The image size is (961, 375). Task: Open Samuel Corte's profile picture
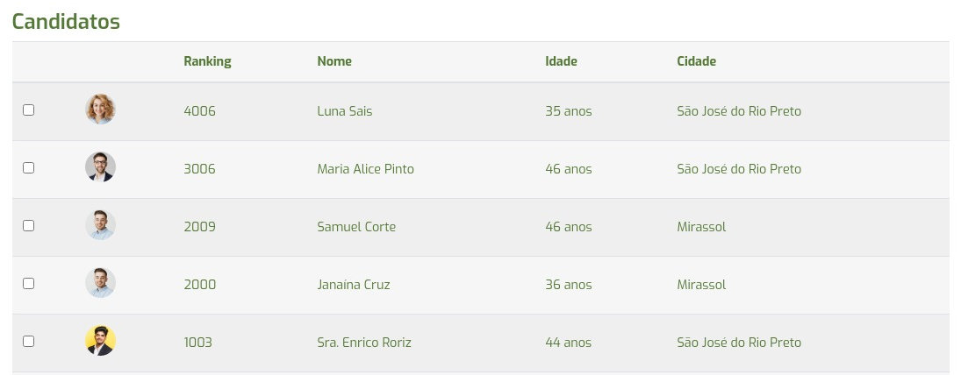100,225
